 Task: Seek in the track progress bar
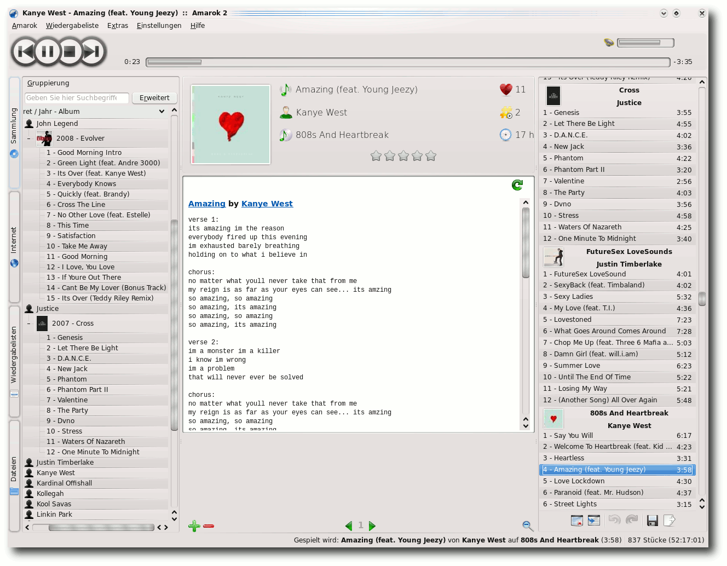tap(408, 62)
